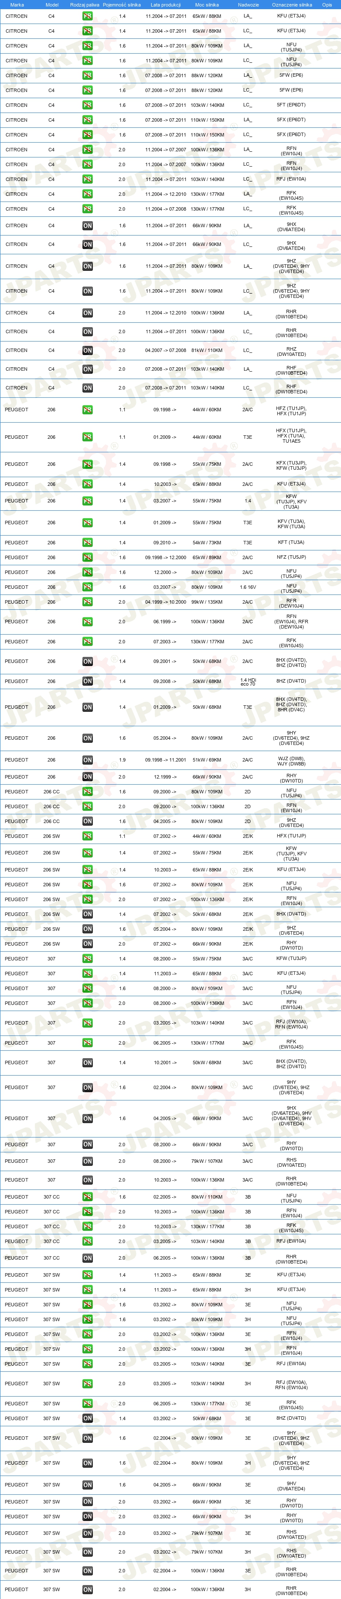Viewport: 341px width, 1599px height.
Task: Click the Marka column header
Action: (17, 4)
